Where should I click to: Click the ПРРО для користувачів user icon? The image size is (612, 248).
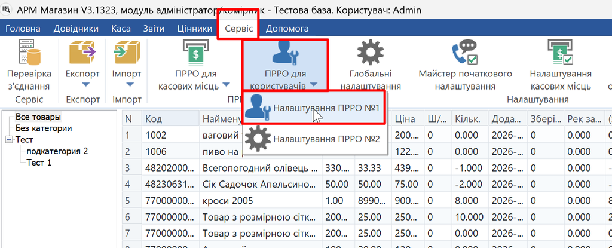click(285, 53)
